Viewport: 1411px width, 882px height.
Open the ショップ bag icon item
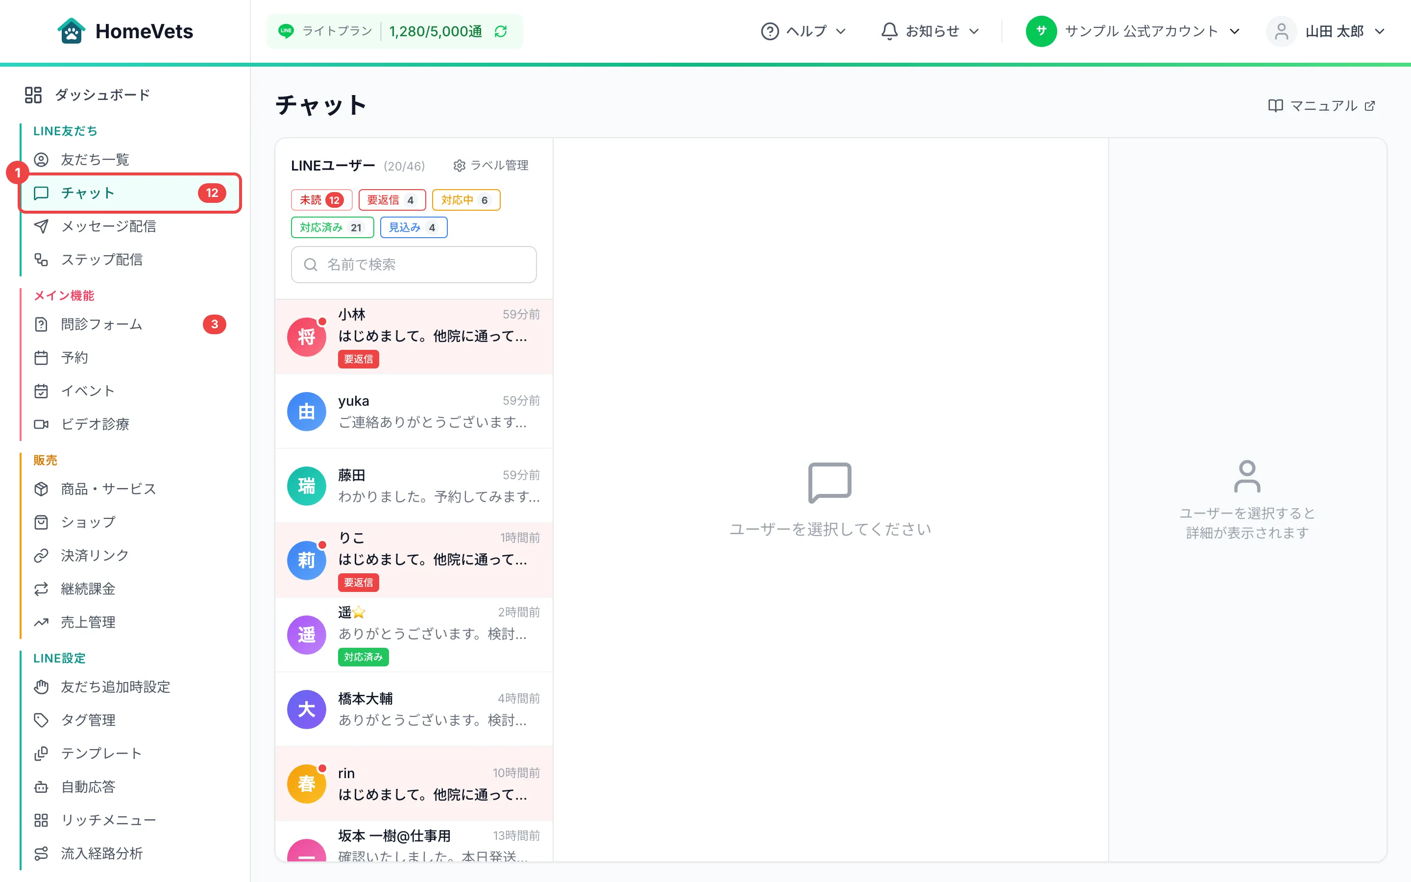pos(41,522)
